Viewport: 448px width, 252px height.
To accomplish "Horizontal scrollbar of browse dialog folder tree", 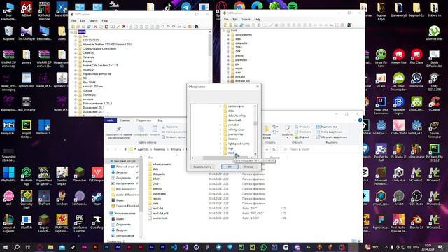I will tap(223, 157).
